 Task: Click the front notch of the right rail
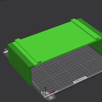coord(100,38)
